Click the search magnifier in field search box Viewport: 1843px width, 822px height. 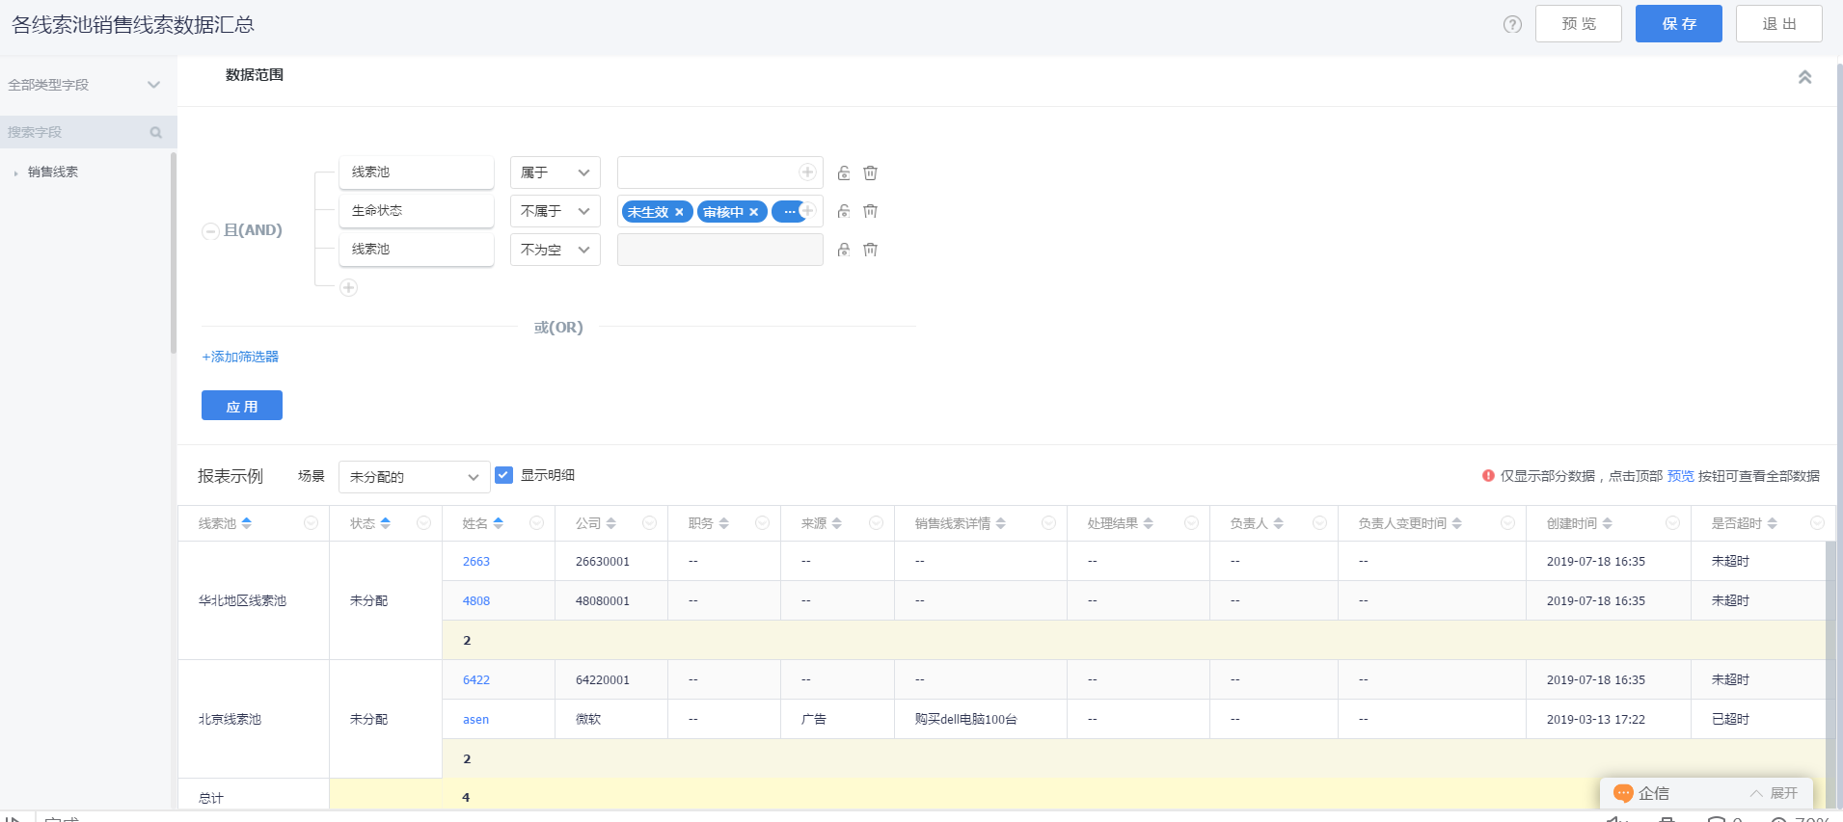coord(156,133)
